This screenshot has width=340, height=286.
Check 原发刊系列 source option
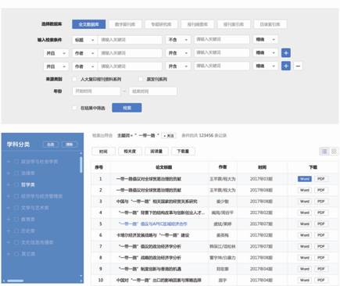coord(141,79)
